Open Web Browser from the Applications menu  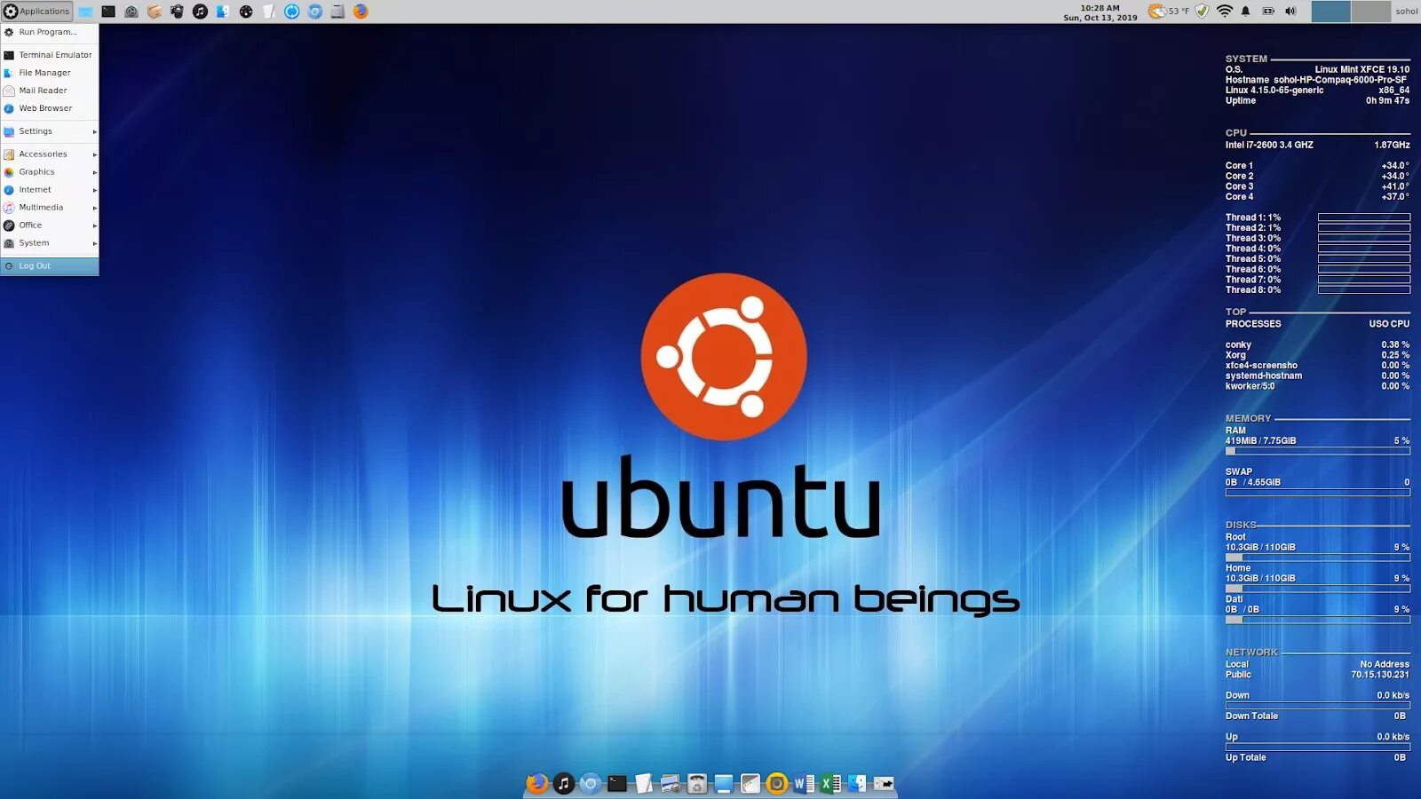click(x=49, y=108)
